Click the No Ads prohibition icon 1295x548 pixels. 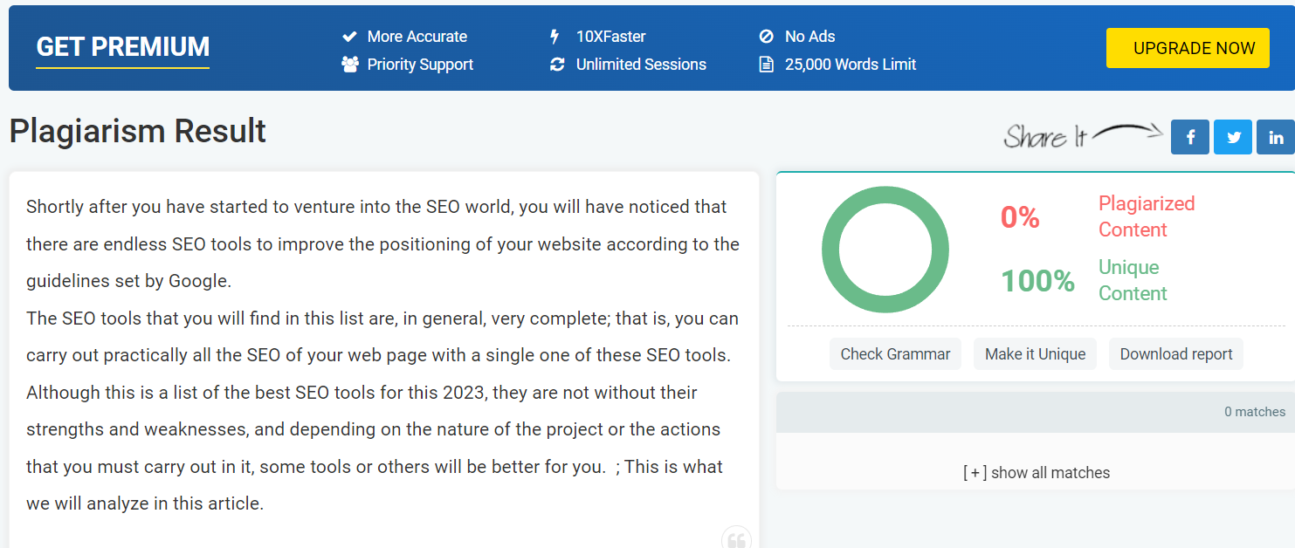tap(766, 37)
